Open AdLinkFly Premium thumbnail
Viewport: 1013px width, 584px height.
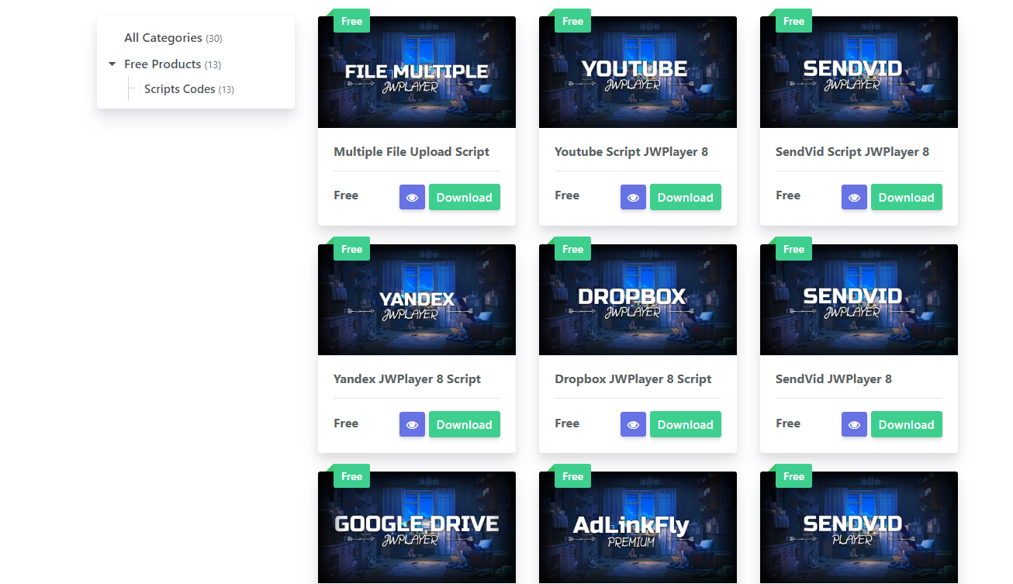coord(638,527)
